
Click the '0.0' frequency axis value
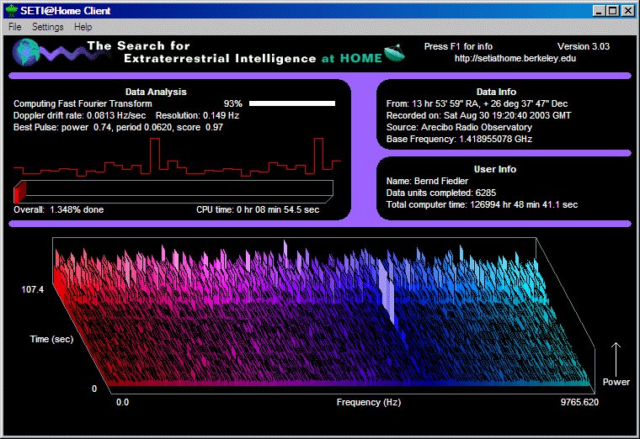pyautogui.click(x=122, y=402)
